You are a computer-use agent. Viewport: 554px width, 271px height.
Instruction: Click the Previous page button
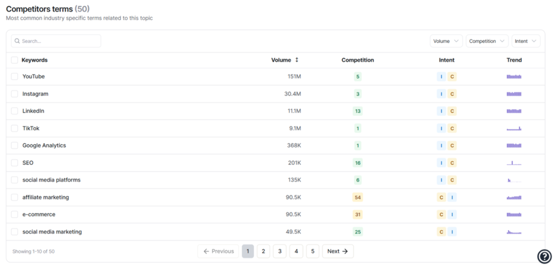[x=218, y=251]
